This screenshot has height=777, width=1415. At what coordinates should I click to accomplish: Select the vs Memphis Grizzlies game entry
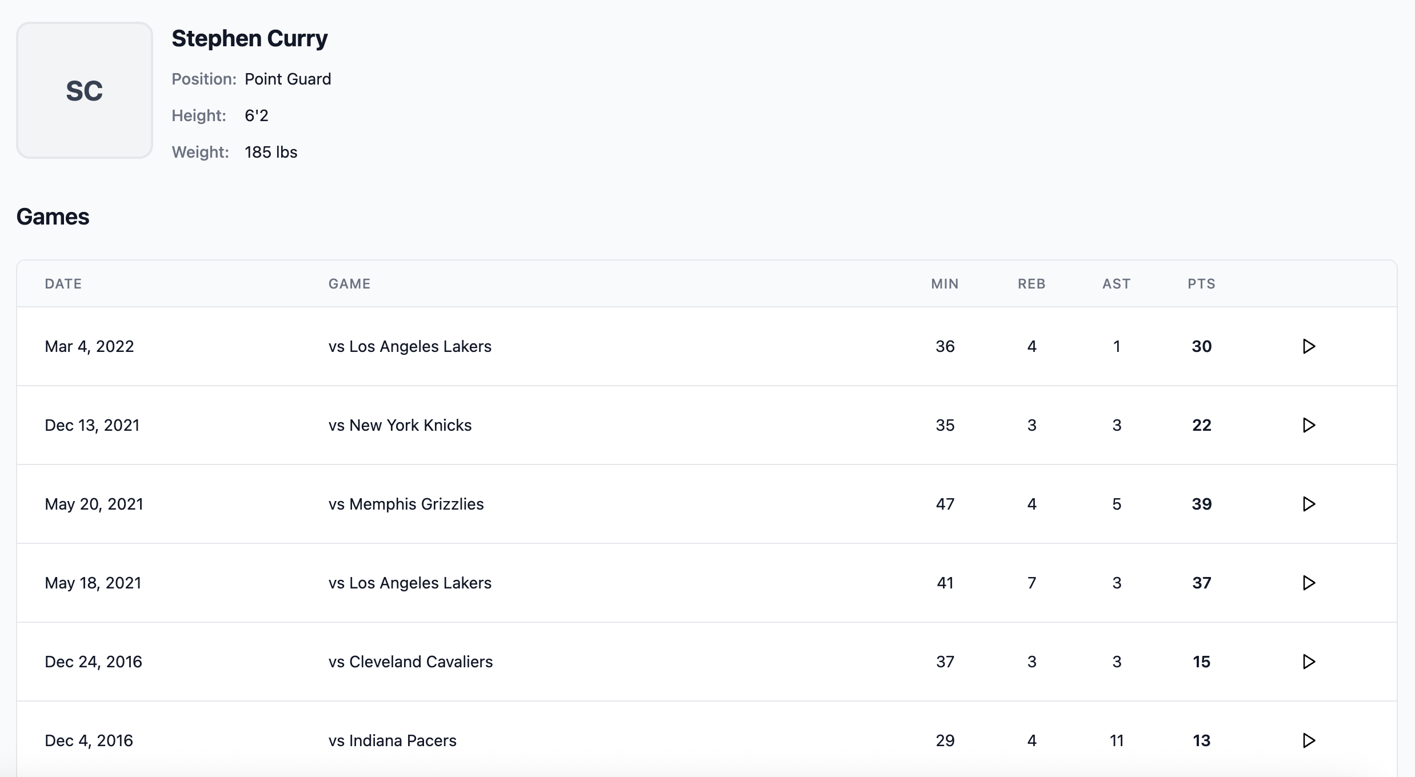click(405, 504)
